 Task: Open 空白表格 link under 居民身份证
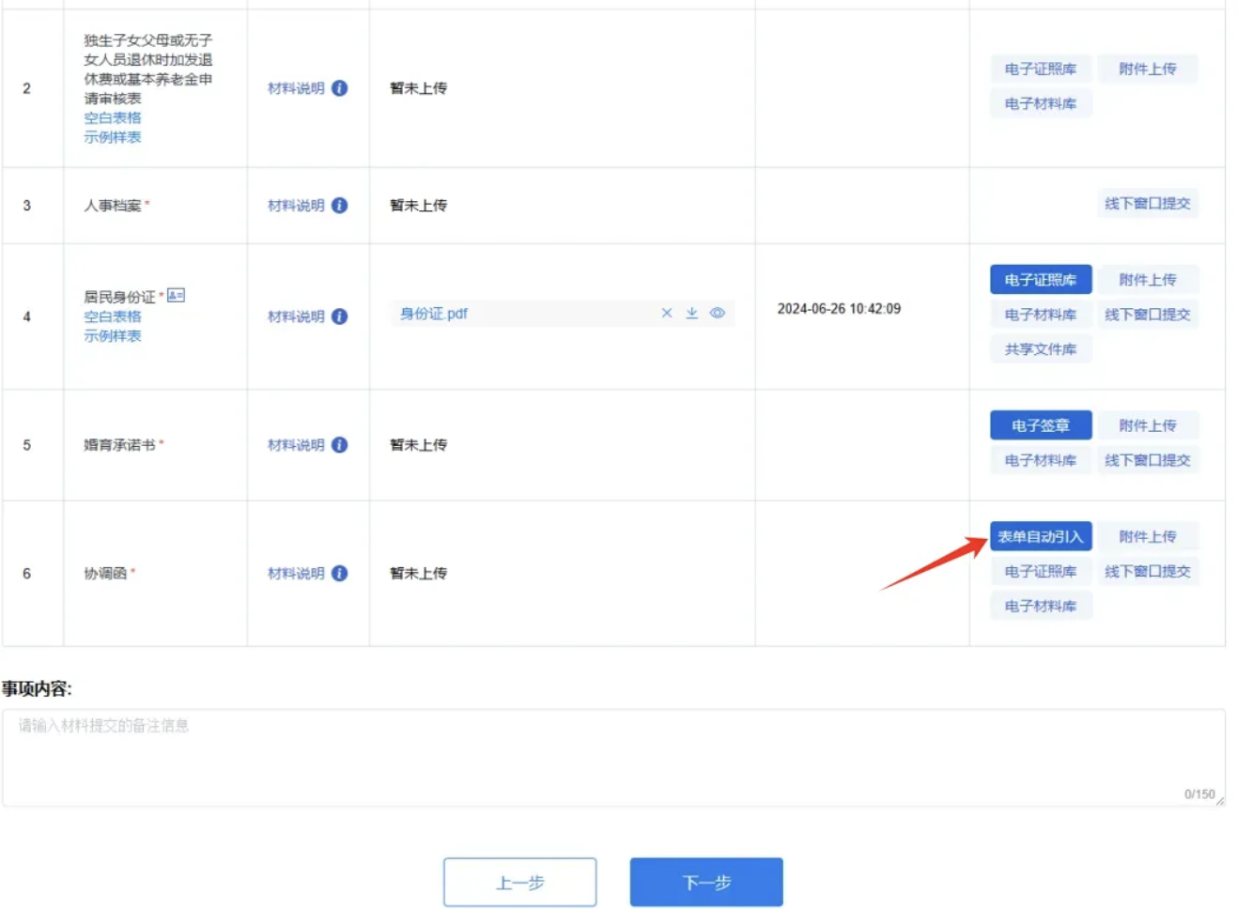point(113,316)
